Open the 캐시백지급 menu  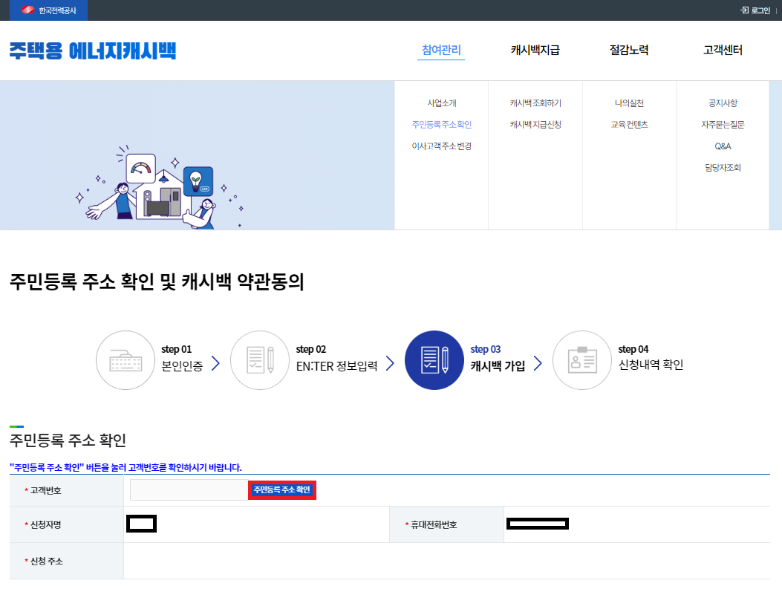point(535,50)
